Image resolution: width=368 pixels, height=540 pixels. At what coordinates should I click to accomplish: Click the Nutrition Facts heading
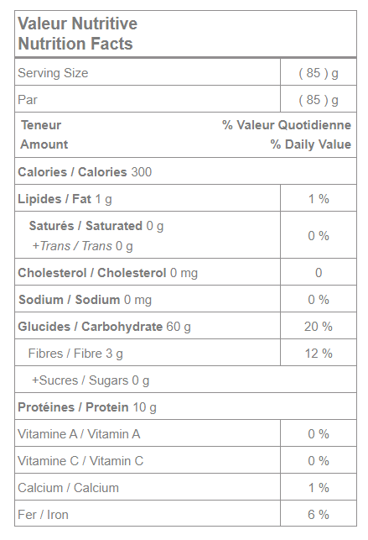pyautogui.click(x=75, y=44)
